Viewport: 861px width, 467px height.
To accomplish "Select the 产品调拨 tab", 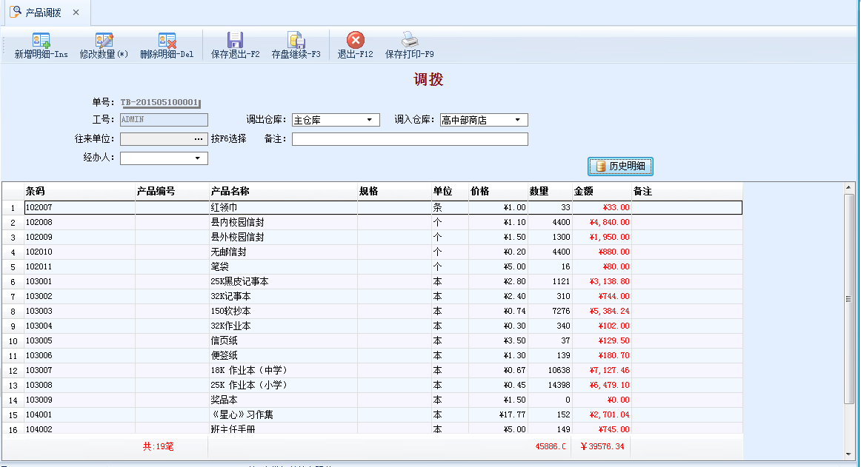I will point(43,13).
